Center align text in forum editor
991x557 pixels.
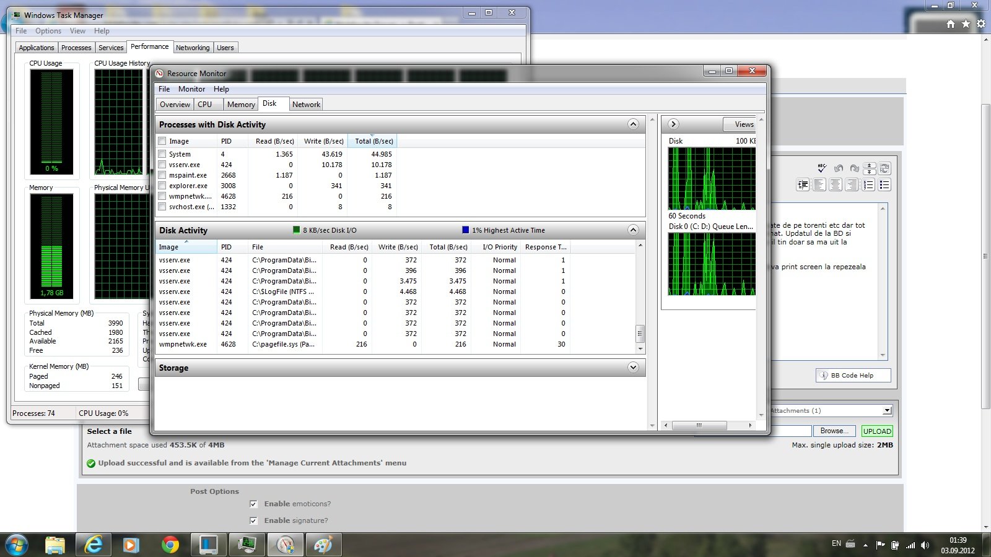click(836, 184)
